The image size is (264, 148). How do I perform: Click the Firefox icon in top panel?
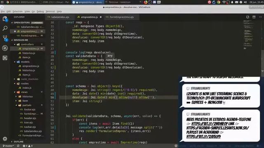pos(146,2)
